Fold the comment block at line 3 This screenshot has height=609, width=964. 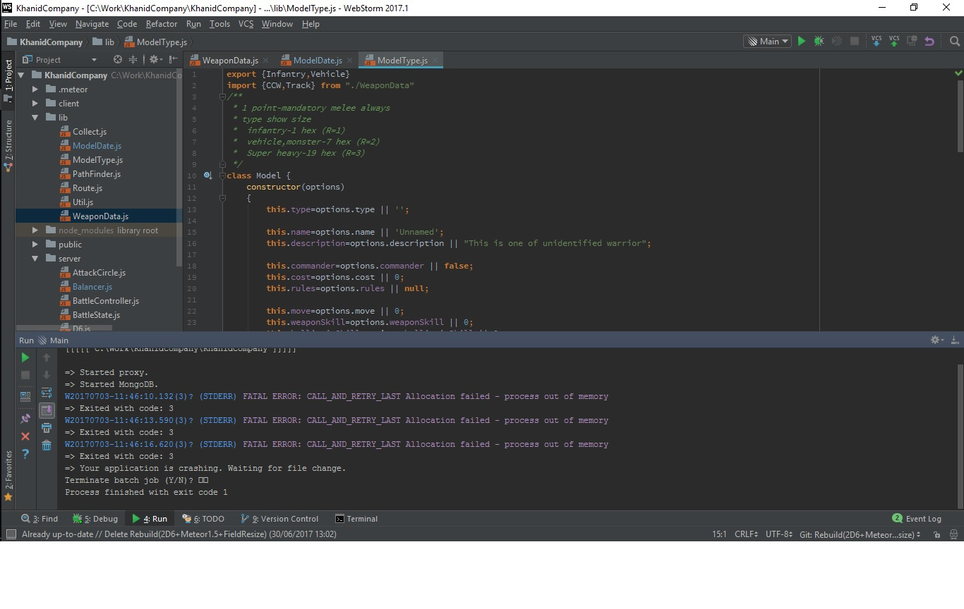click(x=222, y=97)
